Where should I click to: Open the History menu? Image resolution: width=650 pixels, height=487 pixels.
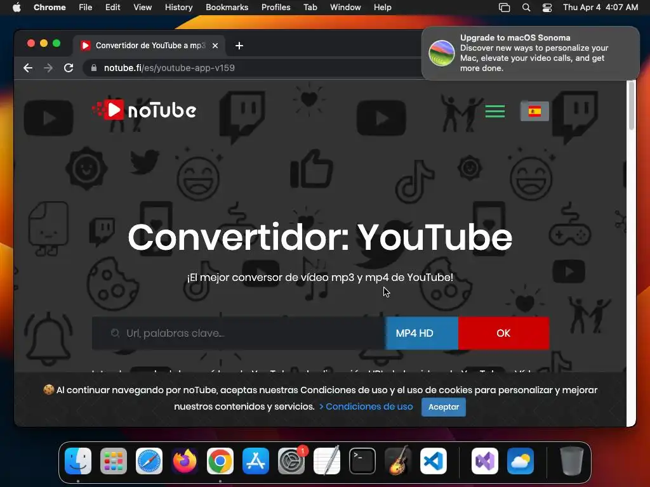[178, 8]
